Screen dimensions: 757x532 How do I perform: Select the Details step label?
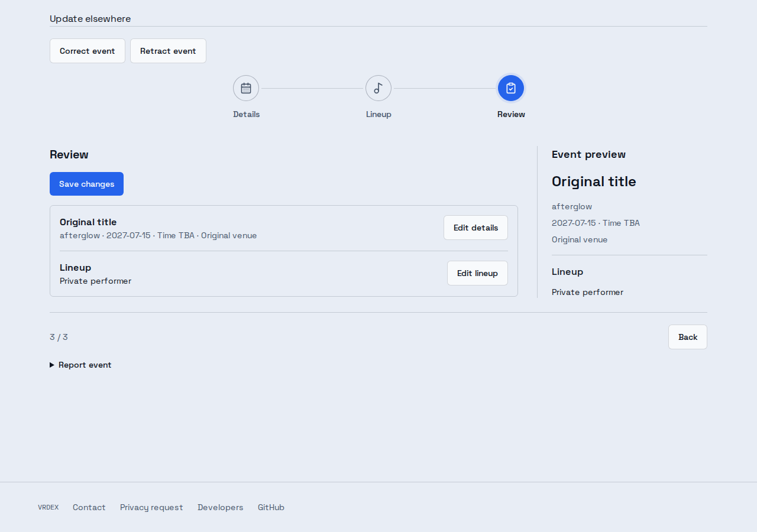coord(246,114)
